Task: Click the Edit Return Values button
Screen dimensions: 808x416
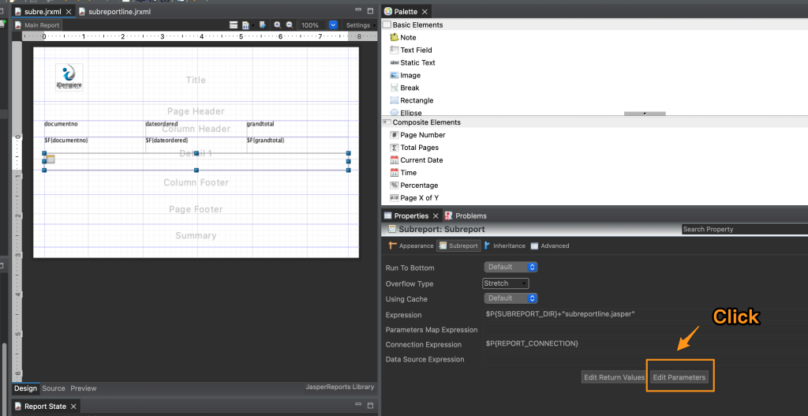Action: 614,377
